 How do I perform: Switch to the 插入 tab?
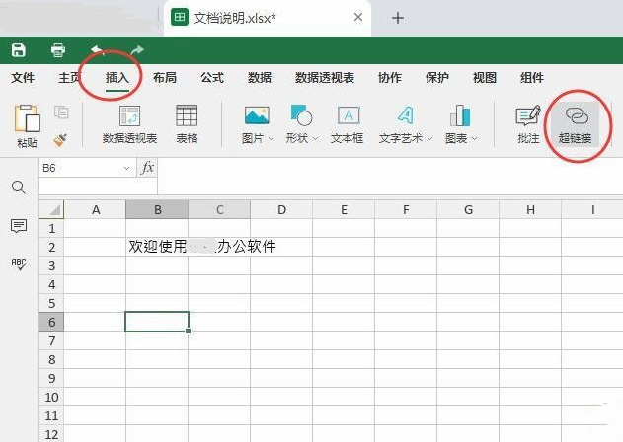tap(117, 78)
